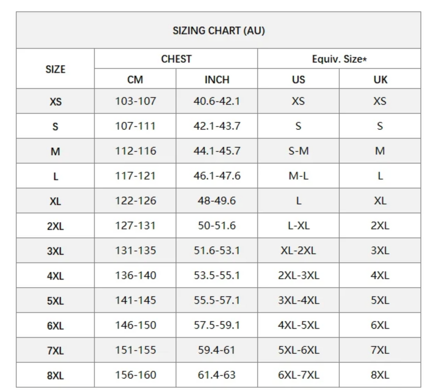Click the CHEST header cell
Image resolution: width=434 pixels, height=390 pixels.
(176, 59)
